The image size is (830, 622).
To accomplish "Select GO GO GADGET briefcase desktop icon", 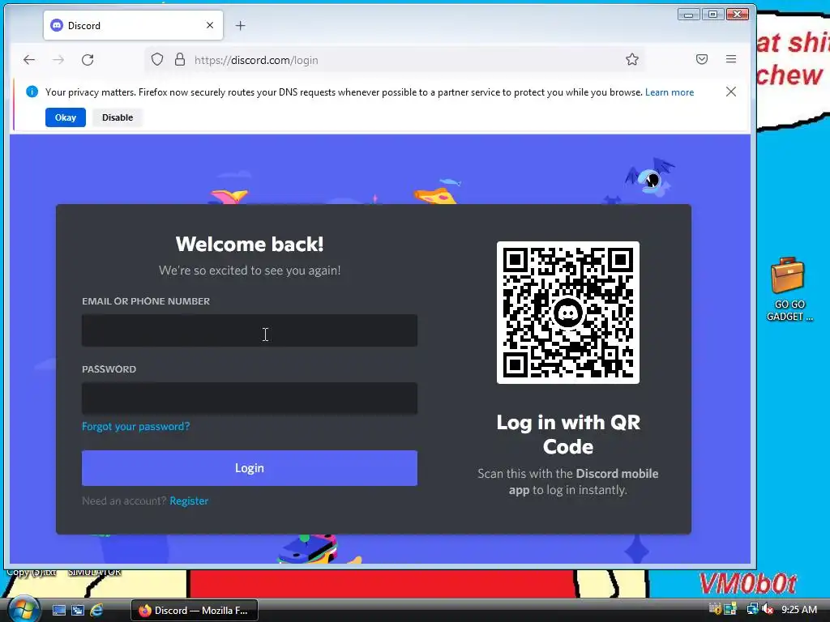I will (x=788, y=289).
